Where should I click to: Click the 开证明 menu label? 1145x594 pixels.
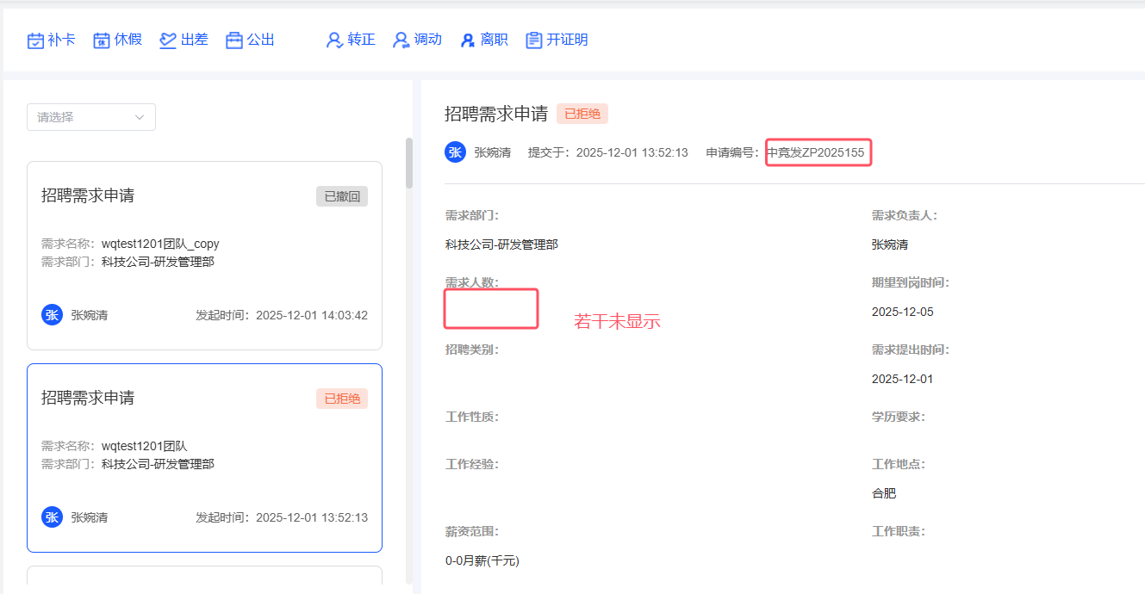(x=567, y=40)
